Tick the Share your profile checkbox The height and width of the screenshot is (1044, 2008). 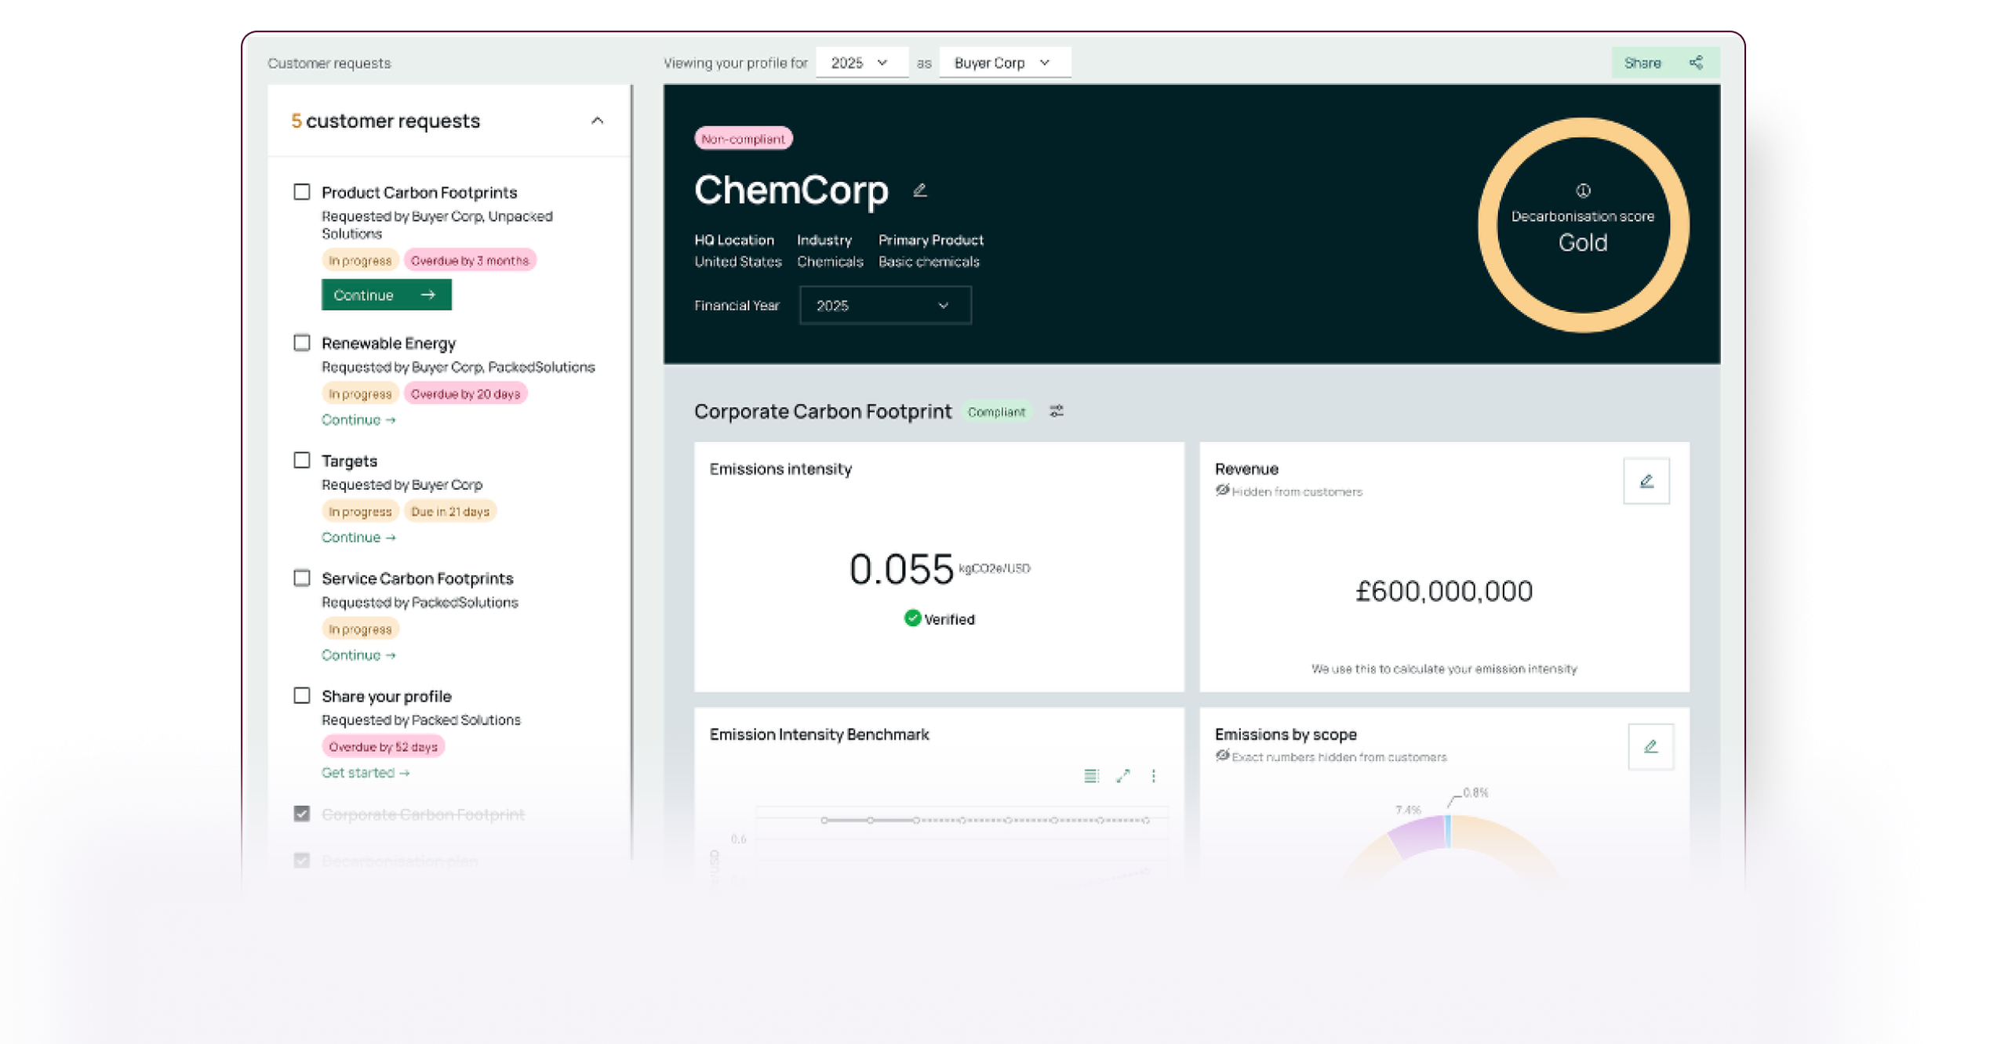point(302,695)
